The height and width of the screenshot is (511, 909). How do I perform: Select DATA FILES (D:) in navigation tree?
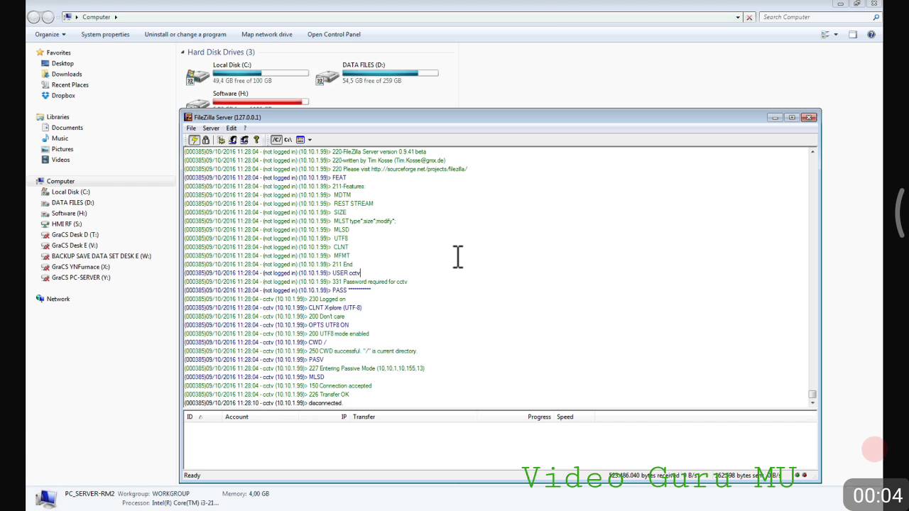[72, 202]
